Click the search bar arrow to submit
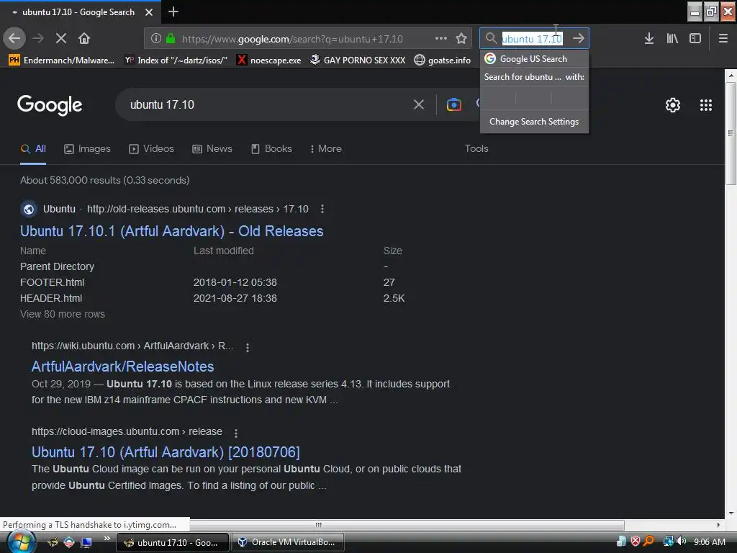Image resolution: width=737 pixels, height=553 pixels. click(579, 38)
